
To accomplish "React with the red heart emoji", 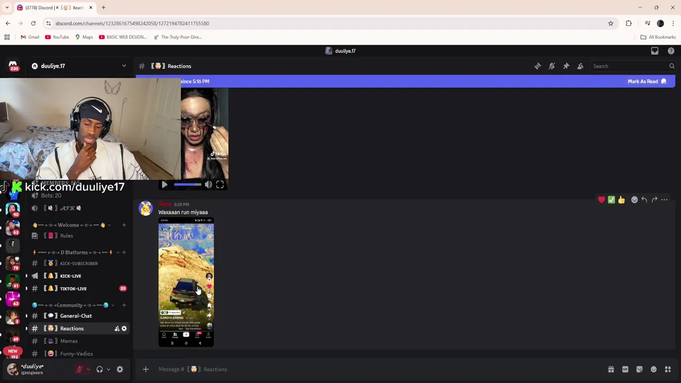I will pyautogui.click(x=601, y=199).
